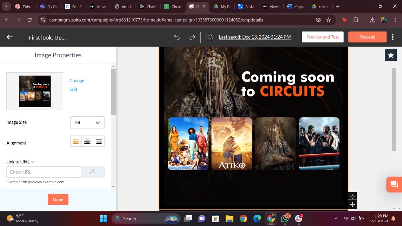Click the back arrow beside campaign title
This screenshot has height=226, width=402.
click(10, 37)
